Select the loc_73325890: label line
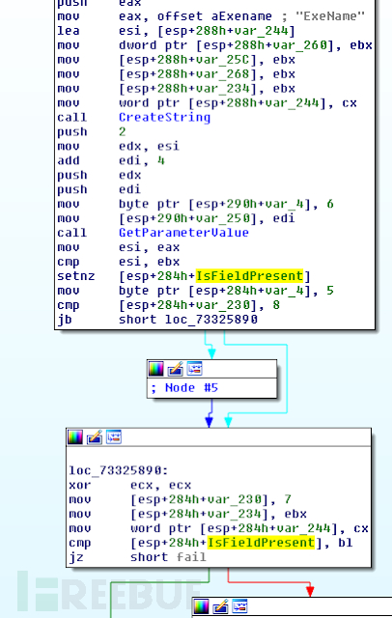The image size is (392, 618). click(x=119, y=470)
